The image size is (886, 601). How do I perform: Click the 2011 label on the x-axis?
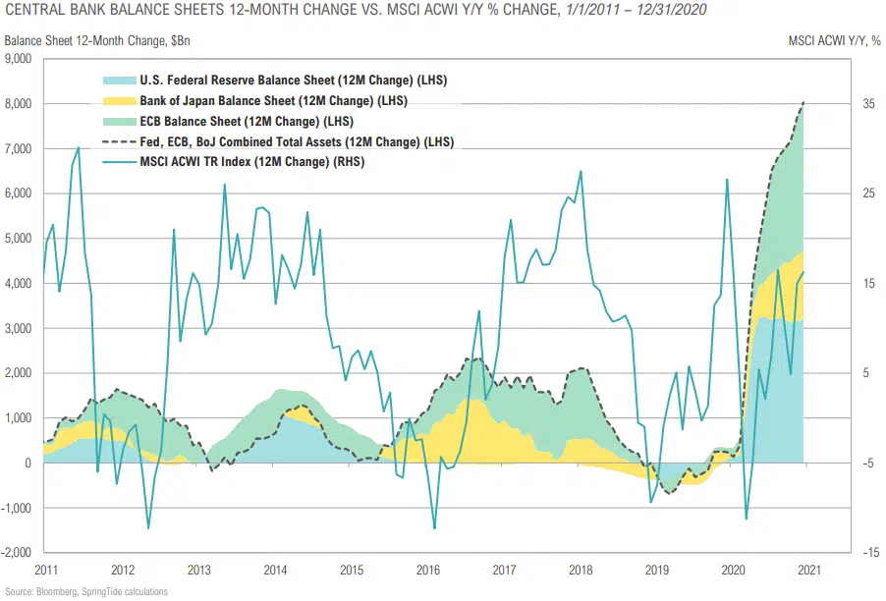(46, 569)
